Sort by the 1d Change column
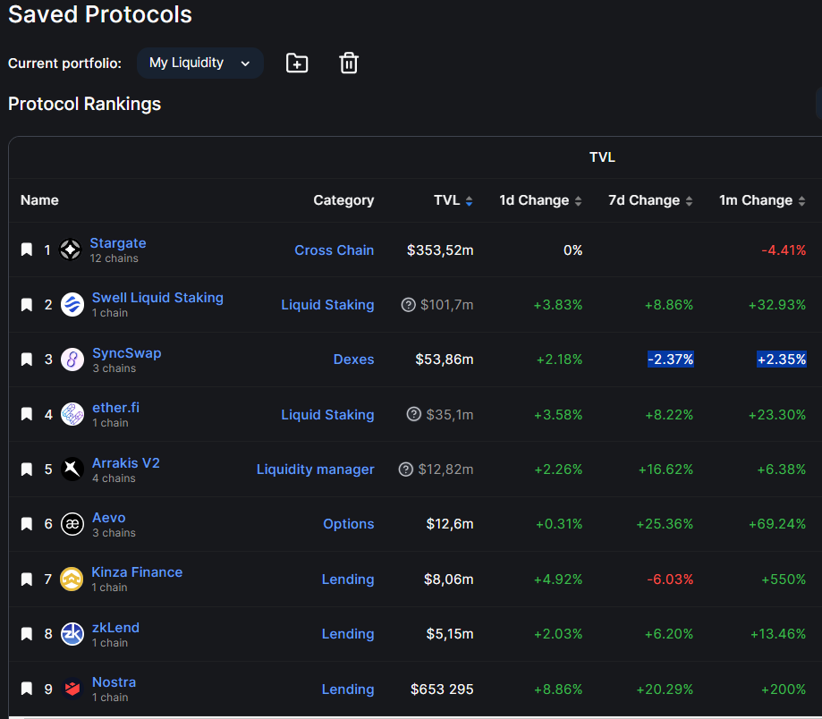Screen dimensions: 822x719 coord(540,200)
